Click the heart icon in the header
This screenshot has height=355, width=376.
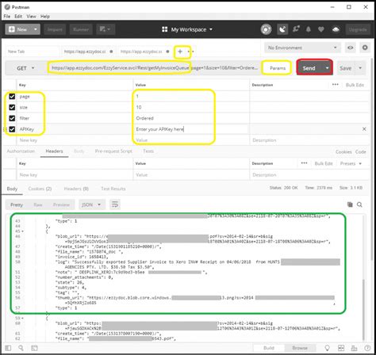pyautogui.click(x=321, y=29)
